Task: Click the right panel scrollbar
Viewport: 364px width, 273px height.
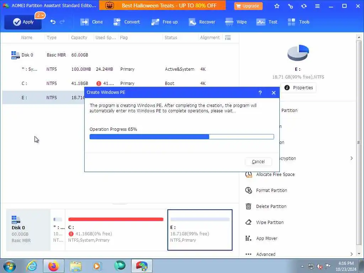Action: tap(359, 143)
